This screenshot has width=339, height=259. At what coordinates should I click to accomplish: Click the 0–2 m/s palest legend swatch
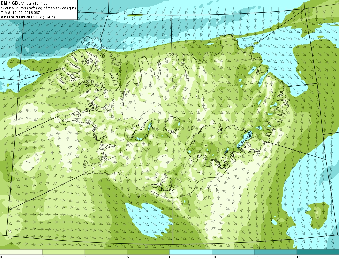click(21, 252)
